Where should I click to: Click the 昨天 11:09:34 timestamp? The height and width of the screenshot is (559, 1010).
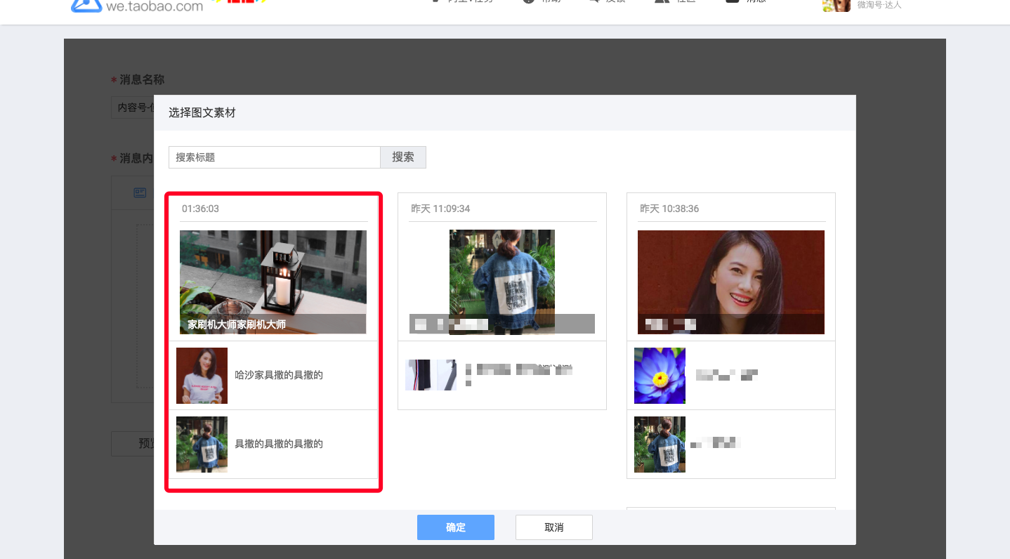pyautogui.click(x=440, y=209)
